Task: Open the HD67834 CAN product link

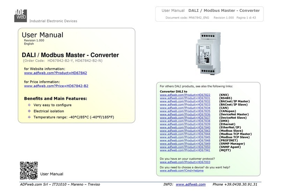Action: (x=185, y=108)
